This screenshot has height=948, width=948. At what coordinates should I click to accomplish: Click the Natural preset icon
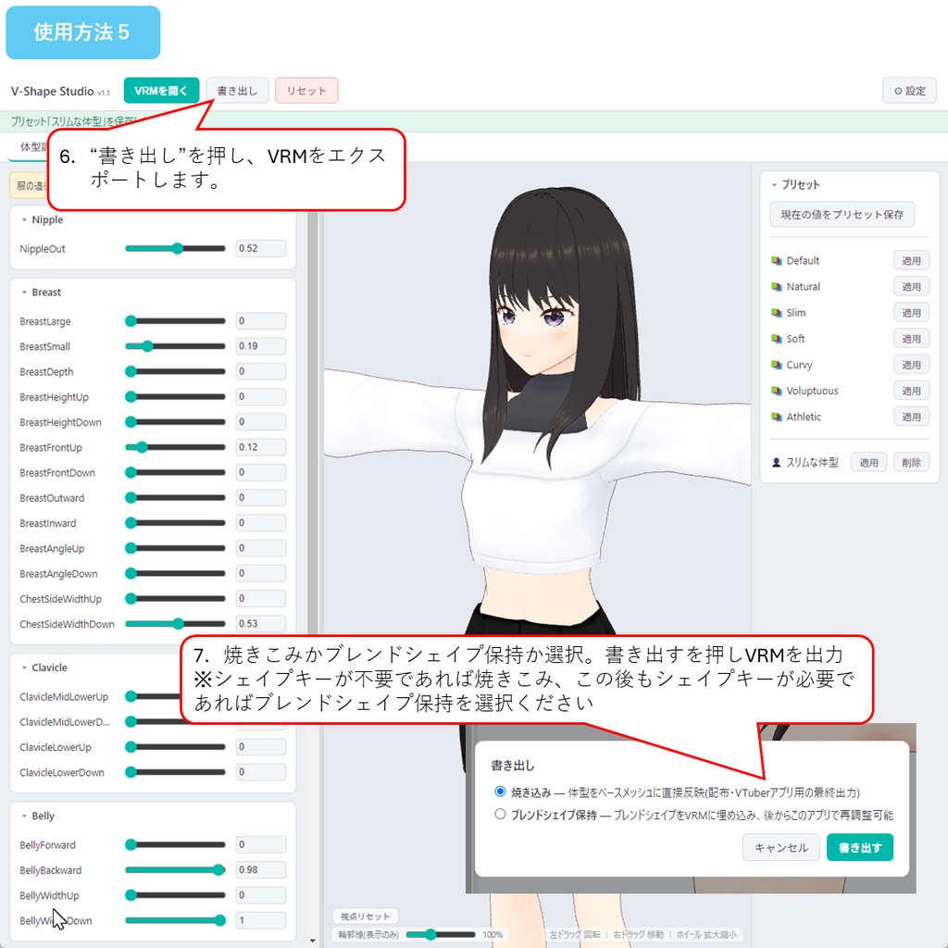(x=777, y=287)
